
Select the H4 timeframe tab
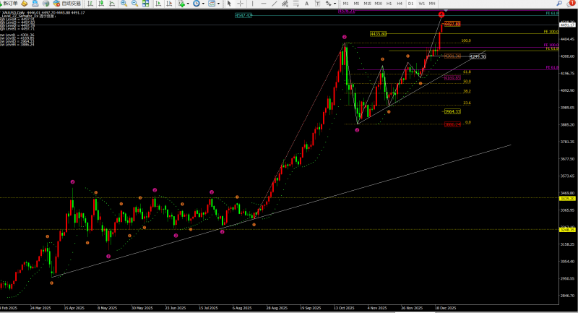pos(399,4)
